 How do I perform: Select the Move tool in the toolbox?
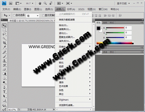point(4,26)
